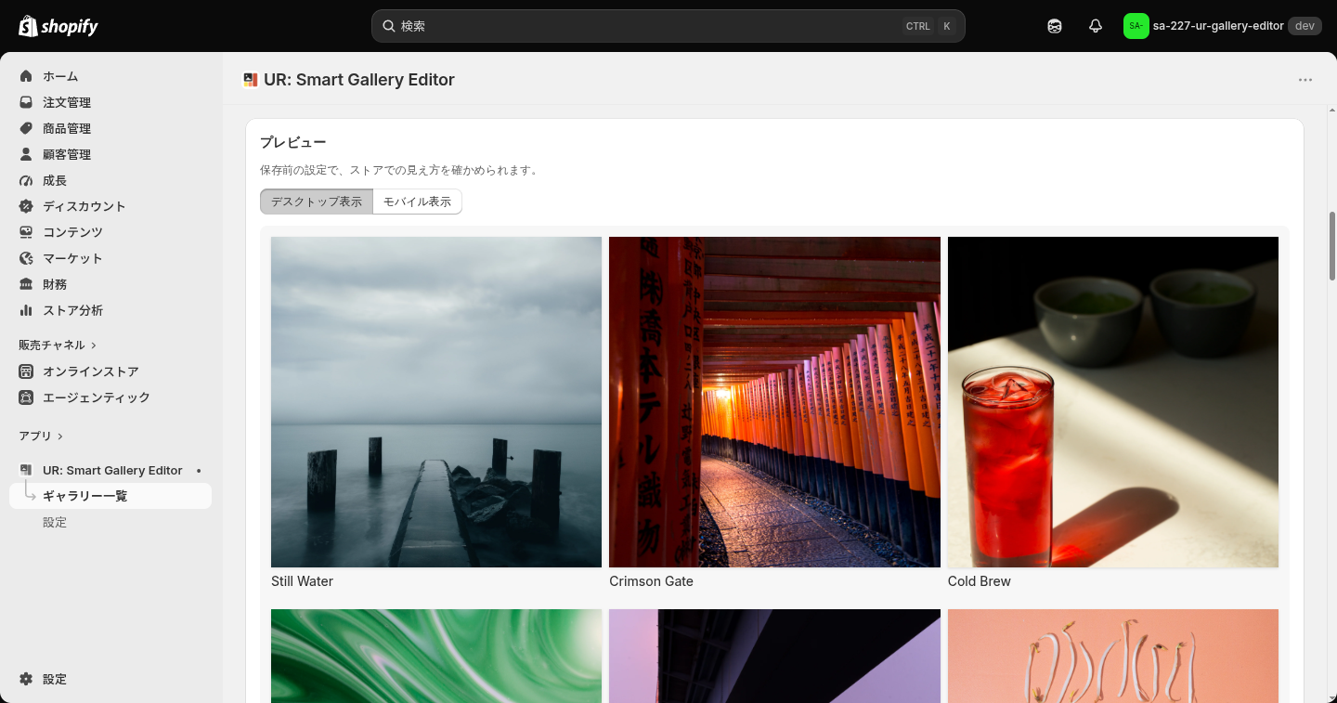This screenshot has height=703, width=1337.
Task: Click the Cold Brew red drink photo
Action: coord(1113,402)
